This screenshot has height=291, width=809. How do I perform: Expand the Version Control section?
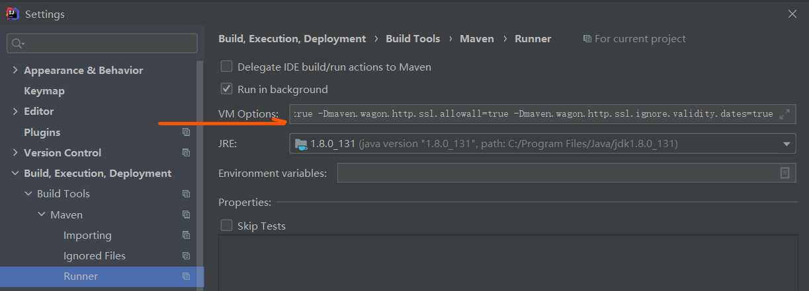tap(15, 152)
